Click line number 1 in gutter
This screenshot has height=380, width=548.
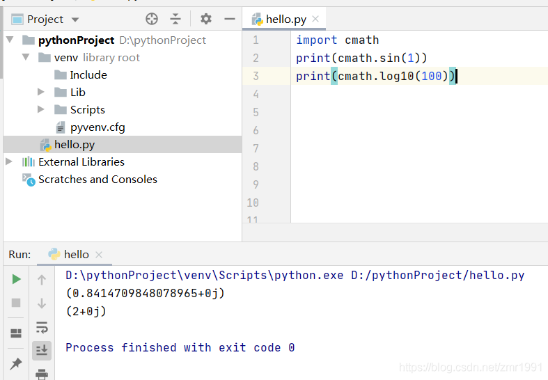coord(256,40)
